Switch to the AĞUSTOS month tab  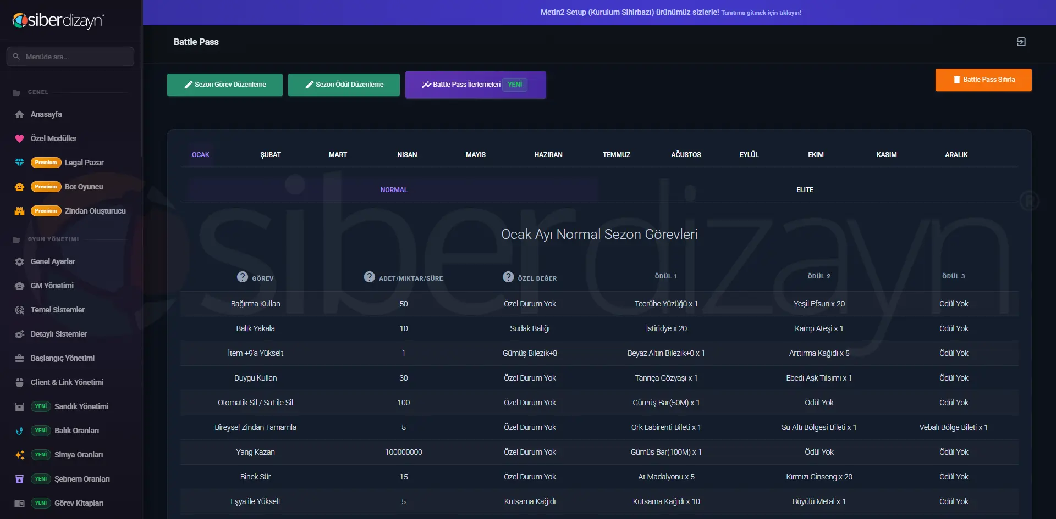tap(686, 155)
